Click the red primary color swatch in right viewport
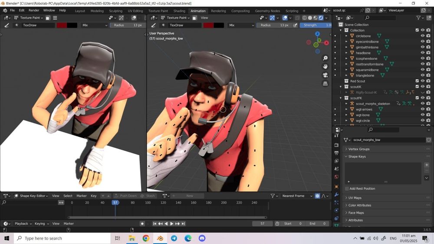434x244 pixels. click(208, 25)
